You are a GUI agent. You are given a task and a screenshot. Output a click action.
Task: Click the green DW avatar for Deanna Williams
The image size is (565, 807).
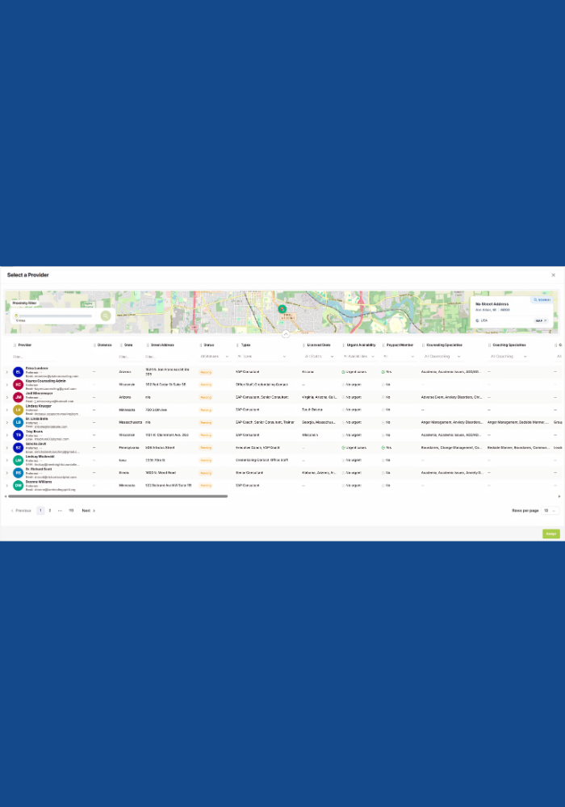coord(18,485)
